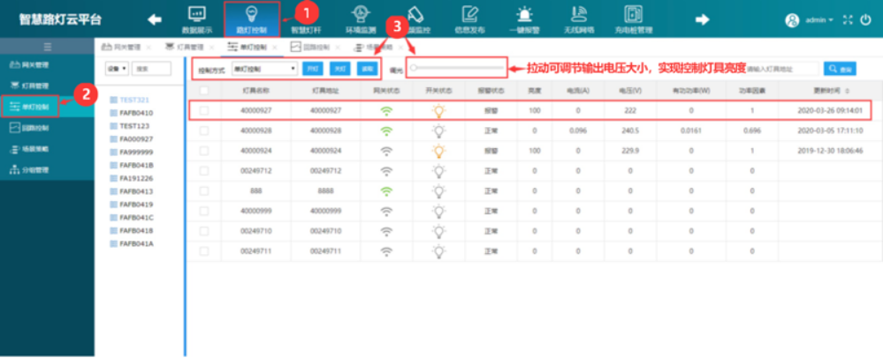Image resolution: width=883 pixels, height=358 pixels.
Task: Click the 调光 dimming slider handle
Action: click(414, 68)
